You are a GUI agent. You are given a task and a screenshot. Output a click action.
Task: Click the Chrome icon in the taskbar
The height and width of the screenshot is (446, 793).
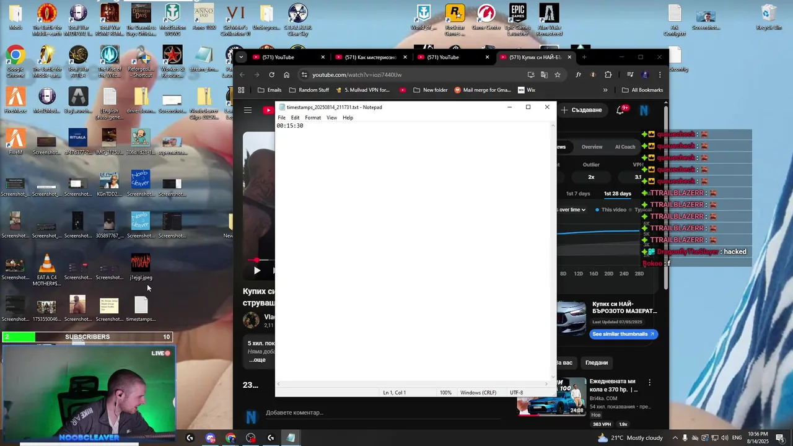[x=230, y=438]
